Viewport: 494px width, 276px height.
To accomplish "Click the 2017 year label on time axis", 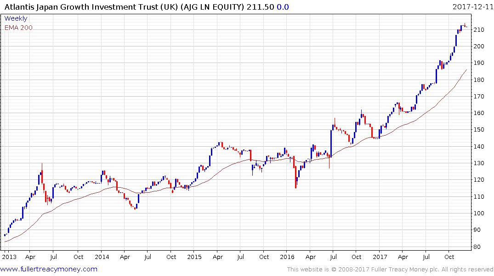I will pyautogui.click(x=380, y=257).
